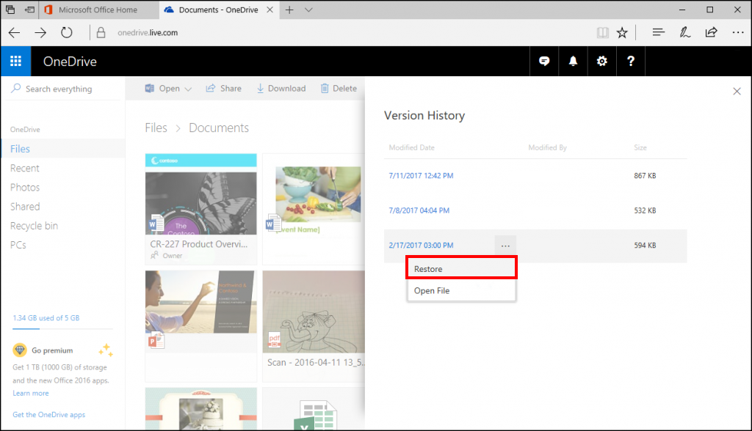Open the 7/11/2017 12:42 PM version
752x431 pixels.
coord(421,176)
